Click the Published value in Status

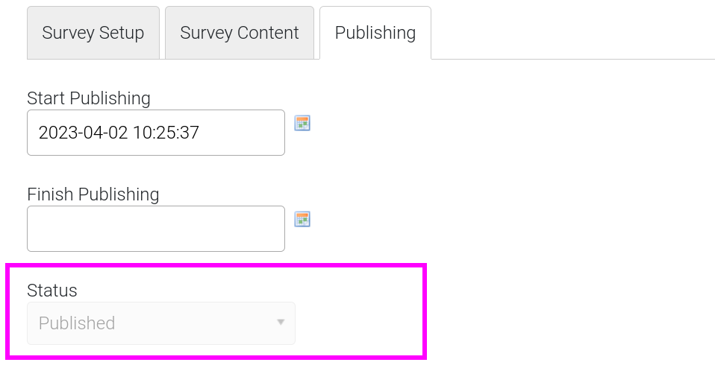77,323
